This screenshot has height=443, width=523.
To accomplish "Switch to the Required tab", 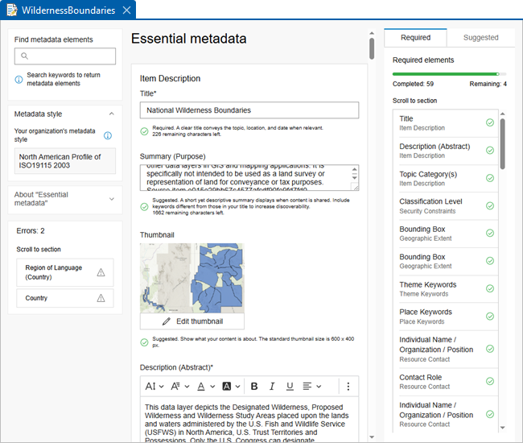I will [415, 37].
